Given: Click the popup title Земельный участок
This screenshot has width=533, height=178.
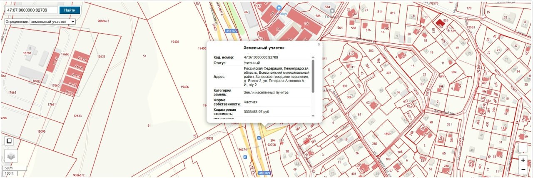Looking at the screenshot, I should 264,48.
